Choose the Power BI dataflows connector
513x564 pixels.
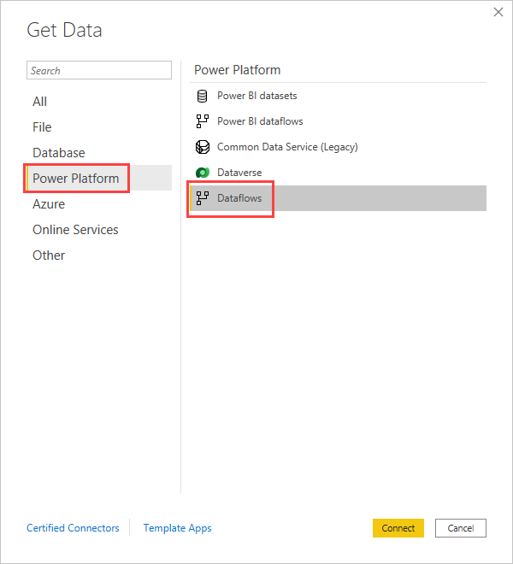pos(338,121)
